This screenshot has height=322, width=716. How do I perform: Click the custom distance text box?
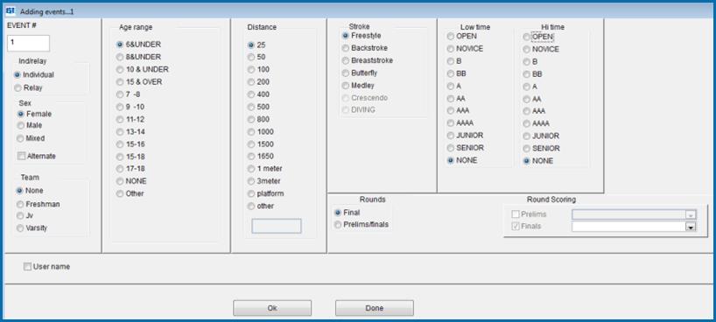tap(277, 226)
